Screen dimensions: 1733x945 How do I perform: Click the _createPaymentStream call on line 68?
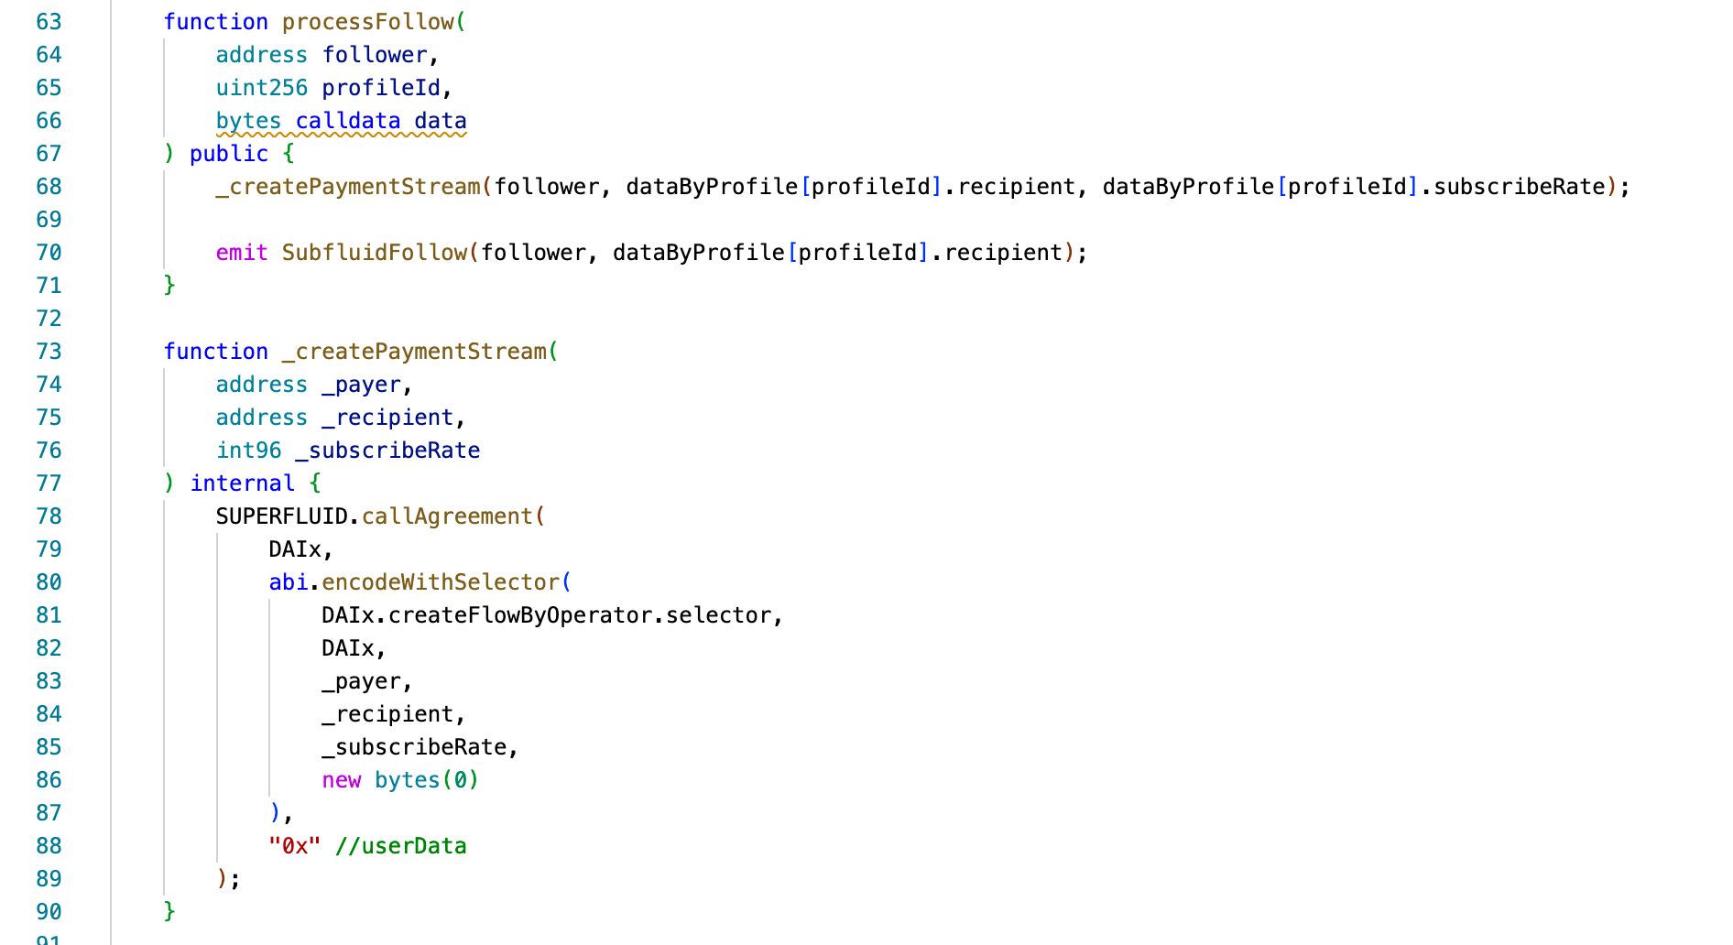click(x=348, y=187)
